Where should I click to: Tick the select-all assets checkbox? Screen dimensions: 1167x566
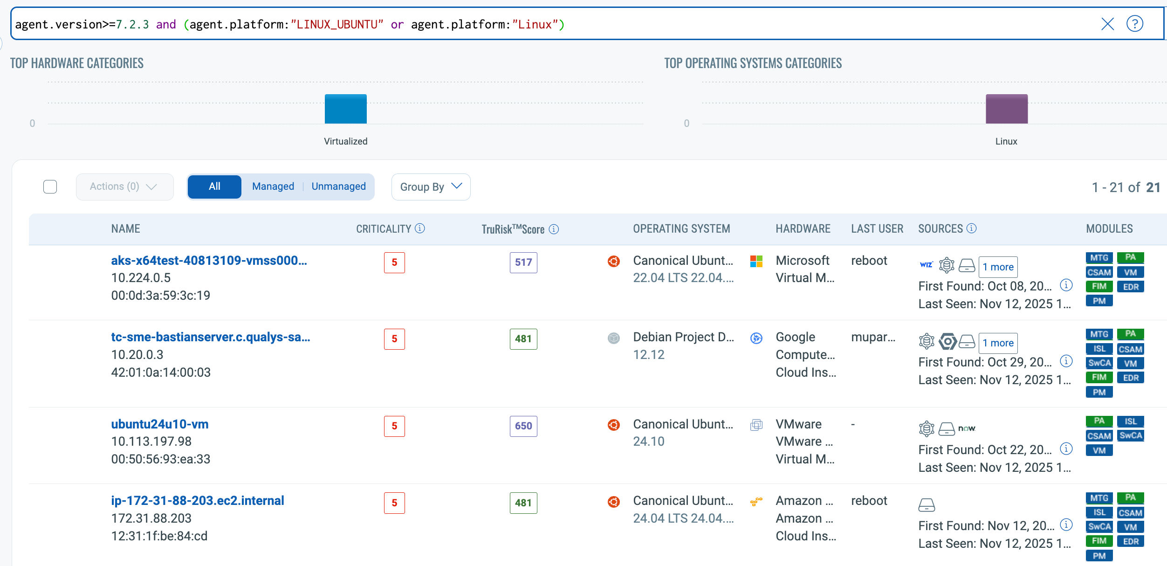point(50,186)
